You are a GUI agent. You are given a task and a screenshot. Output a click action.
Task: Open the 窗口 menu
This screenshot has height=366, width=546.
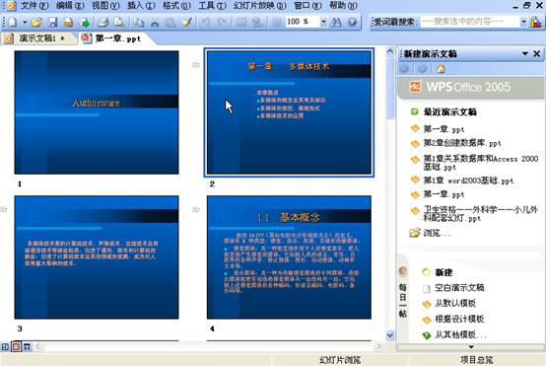tap(307, 5)
